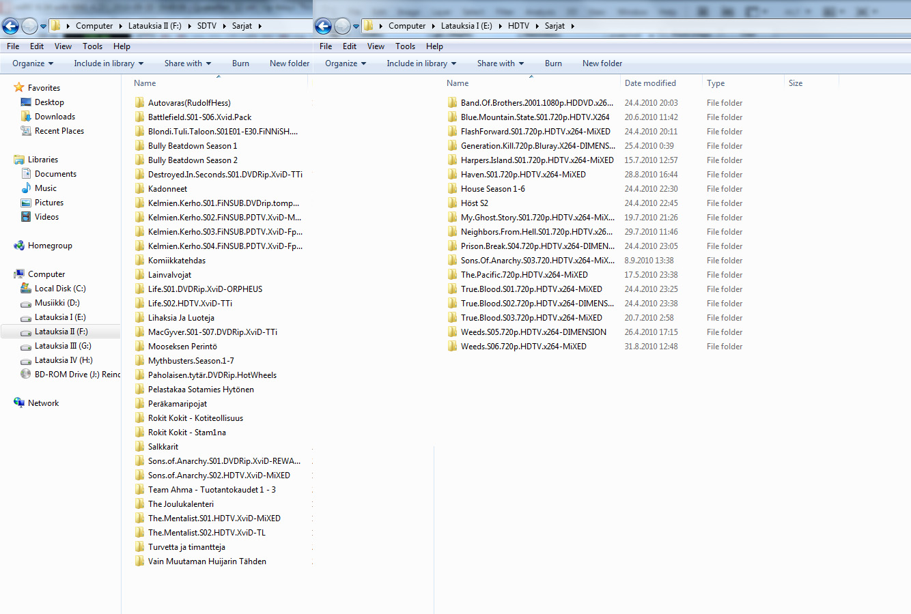Select the Desktop icon under Favorites
This screenshot has width=911, height=614.
26,102
